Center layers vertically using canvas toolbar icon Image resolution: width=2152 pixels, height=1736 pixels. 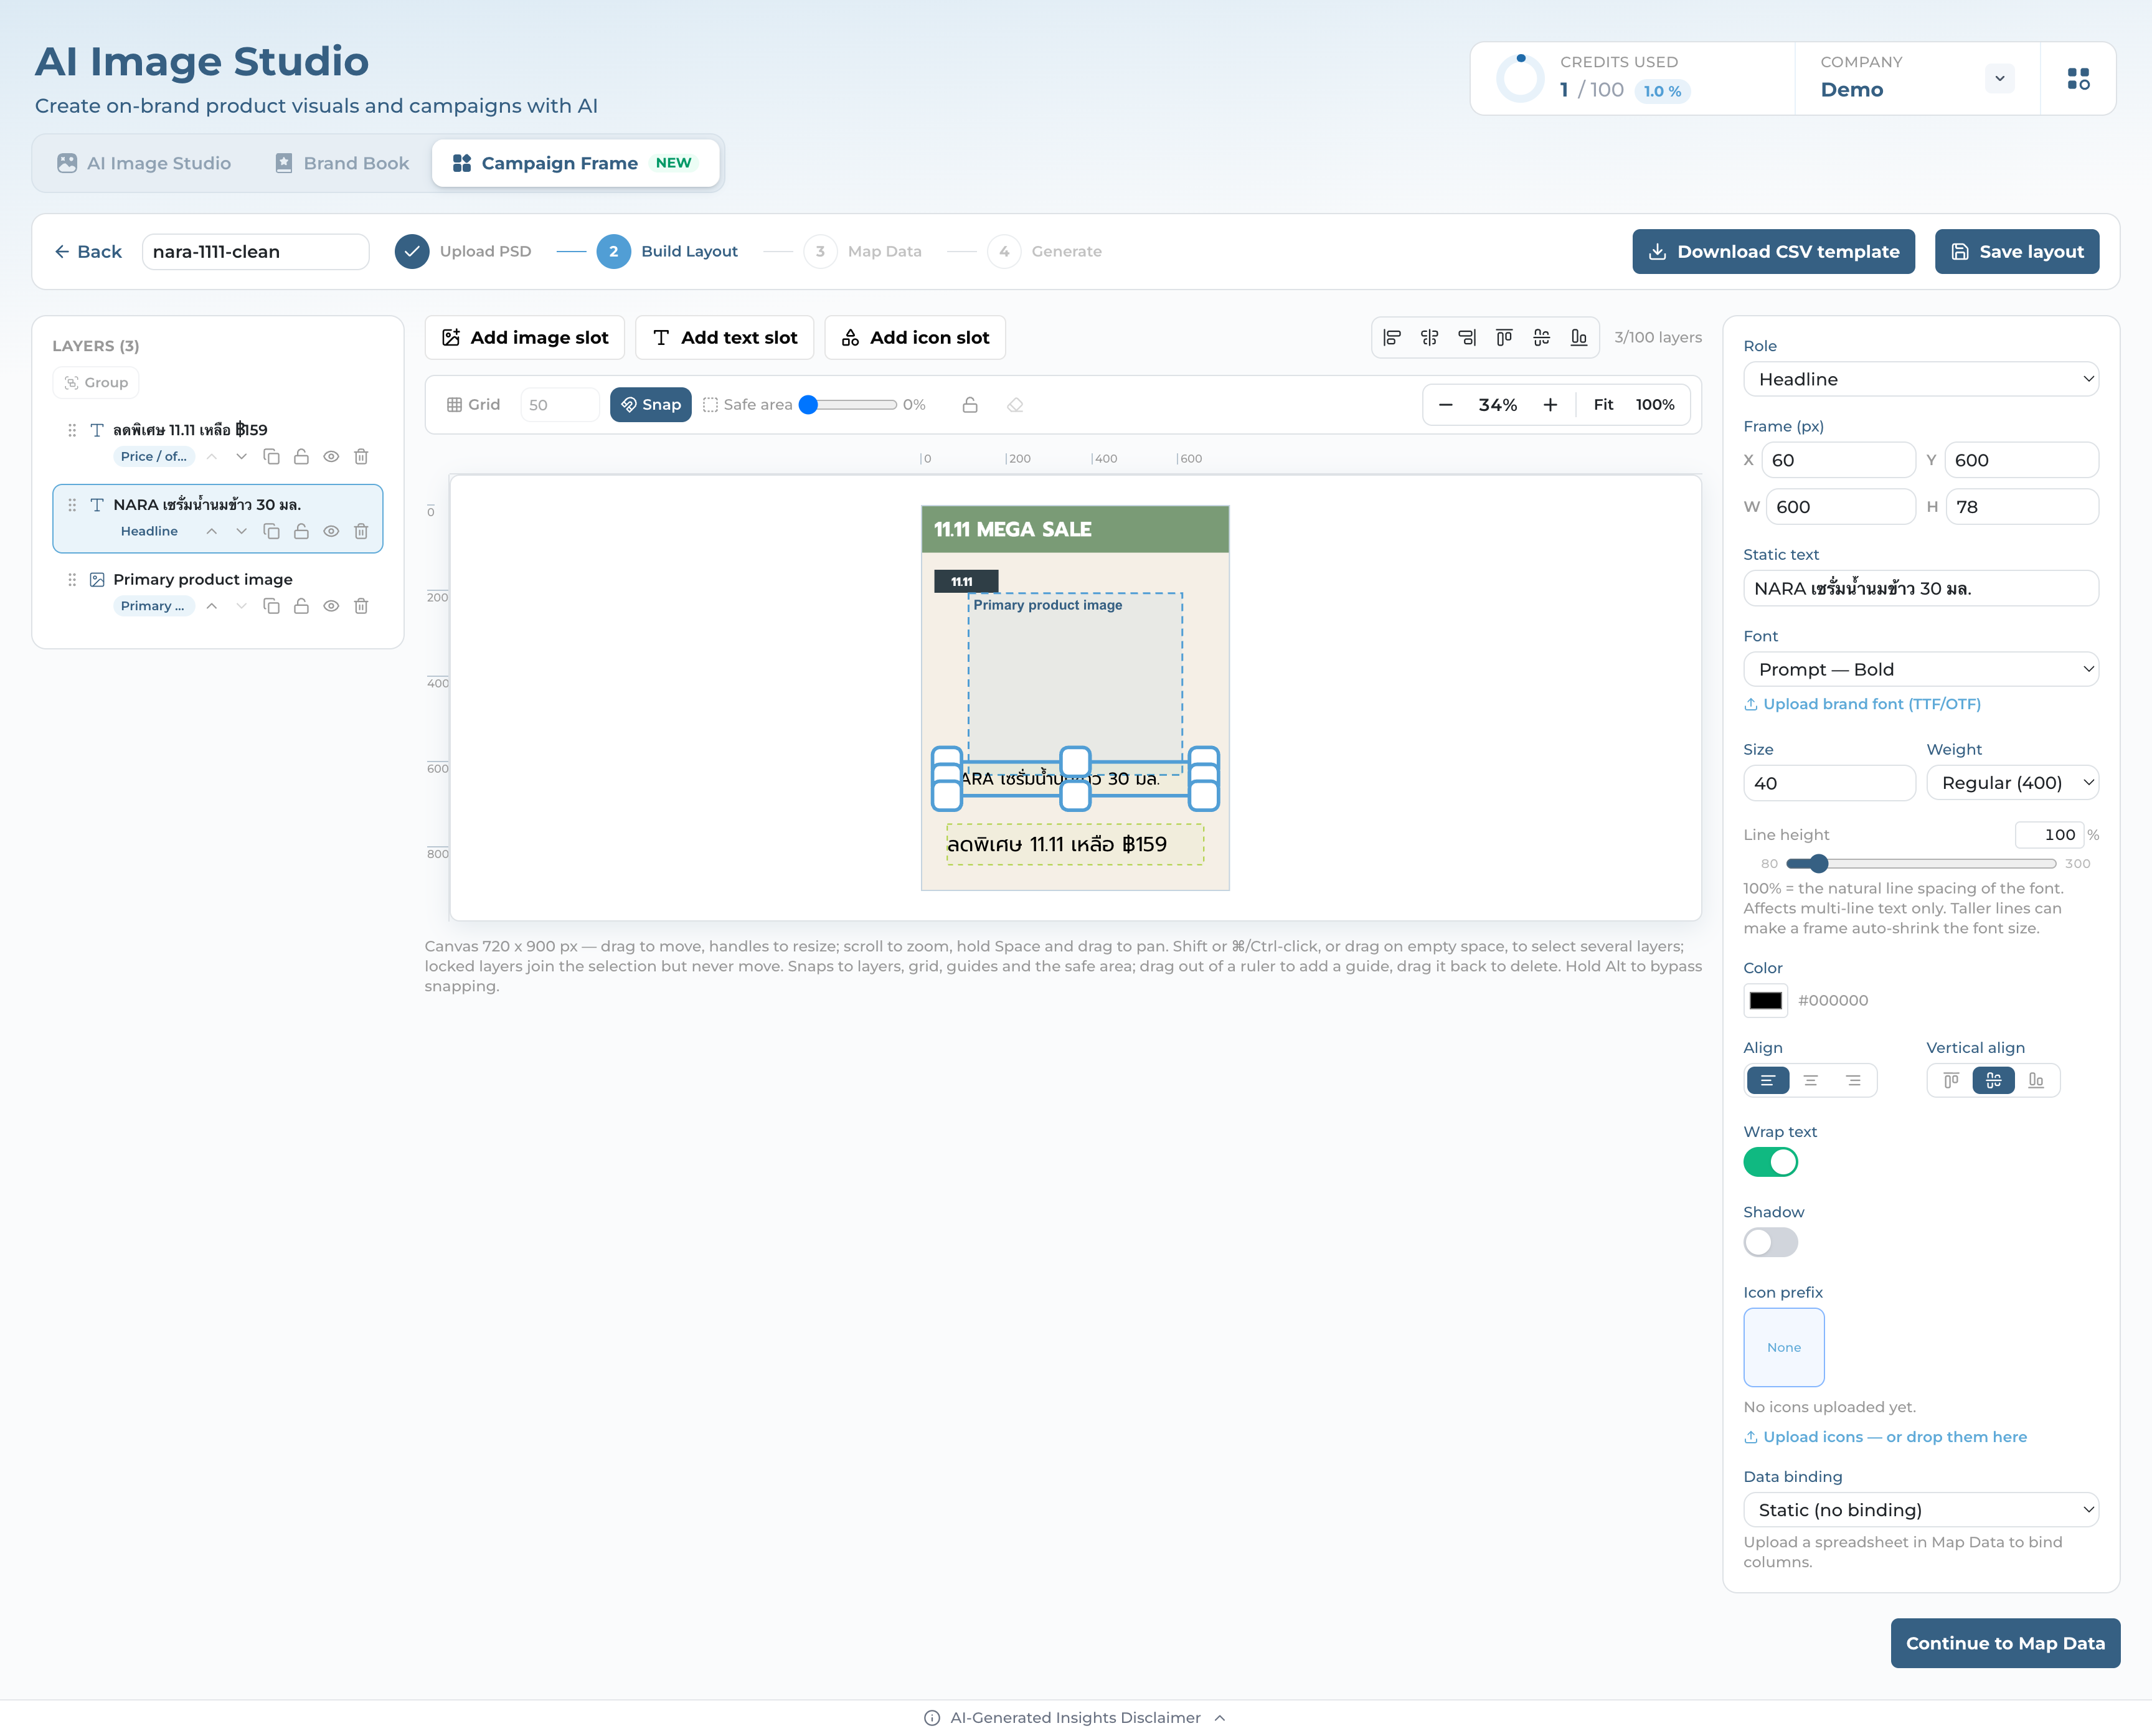(x=1541, y=338)
